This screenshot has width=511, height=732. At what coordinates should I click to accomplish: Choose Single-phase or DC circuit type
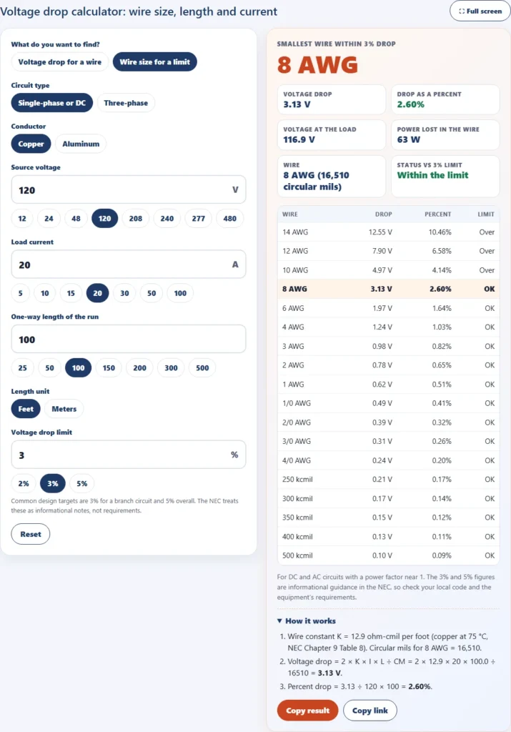(x=51, y=103)
